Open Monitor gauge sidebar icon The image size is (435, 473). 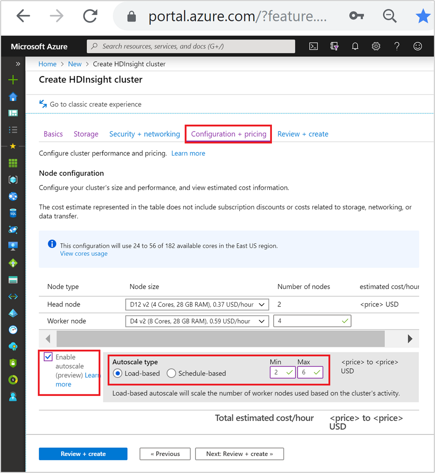13,330
